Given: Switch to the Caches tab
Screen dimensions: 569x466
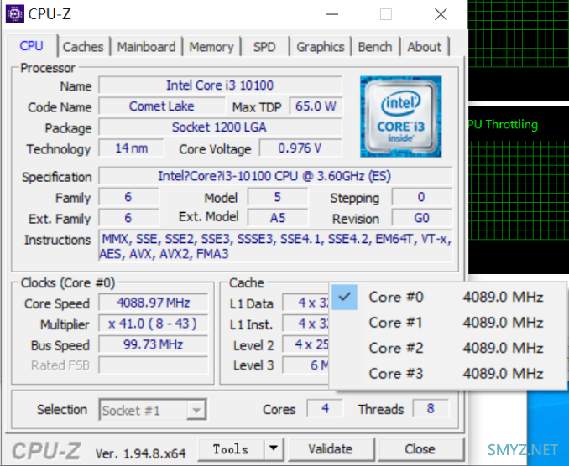Looking at the screenshot, I should [x=83, y=47].
